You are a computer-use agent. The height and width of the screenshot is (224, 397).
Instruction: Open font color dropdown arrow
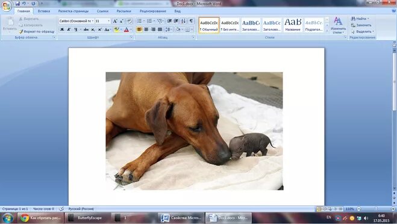tap(131, 30)
